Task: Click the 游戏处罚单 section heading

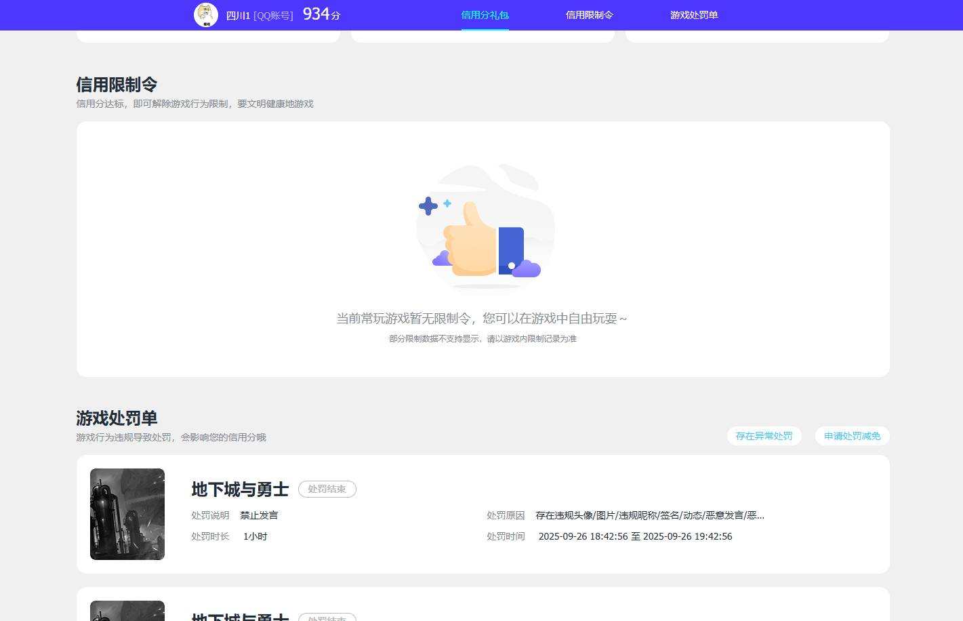Action: point(117,418)
